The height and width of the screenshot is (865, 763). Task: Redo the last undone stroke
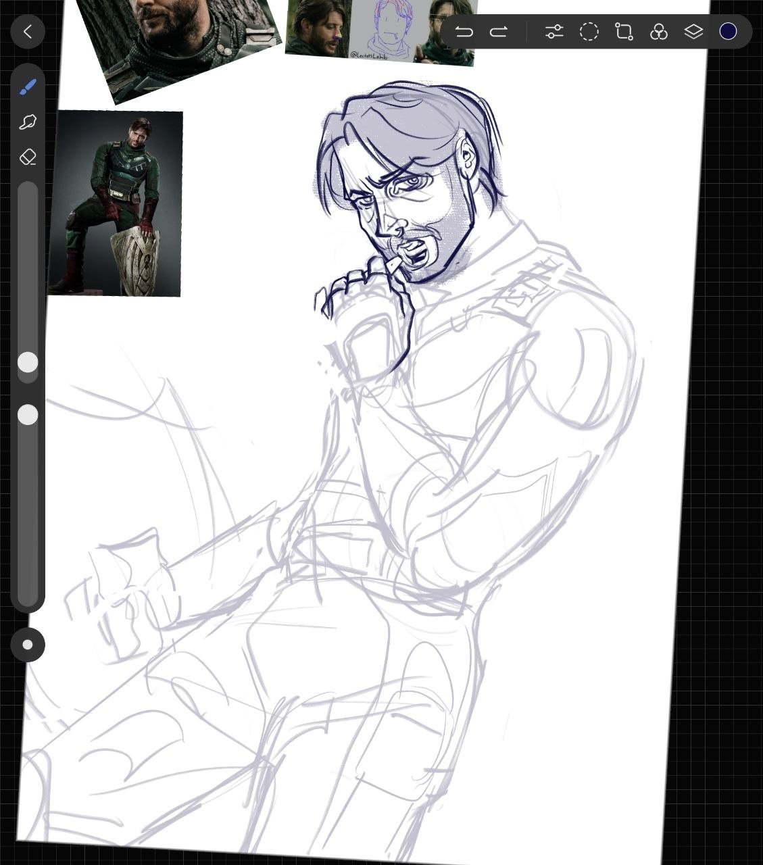[499, 32]
